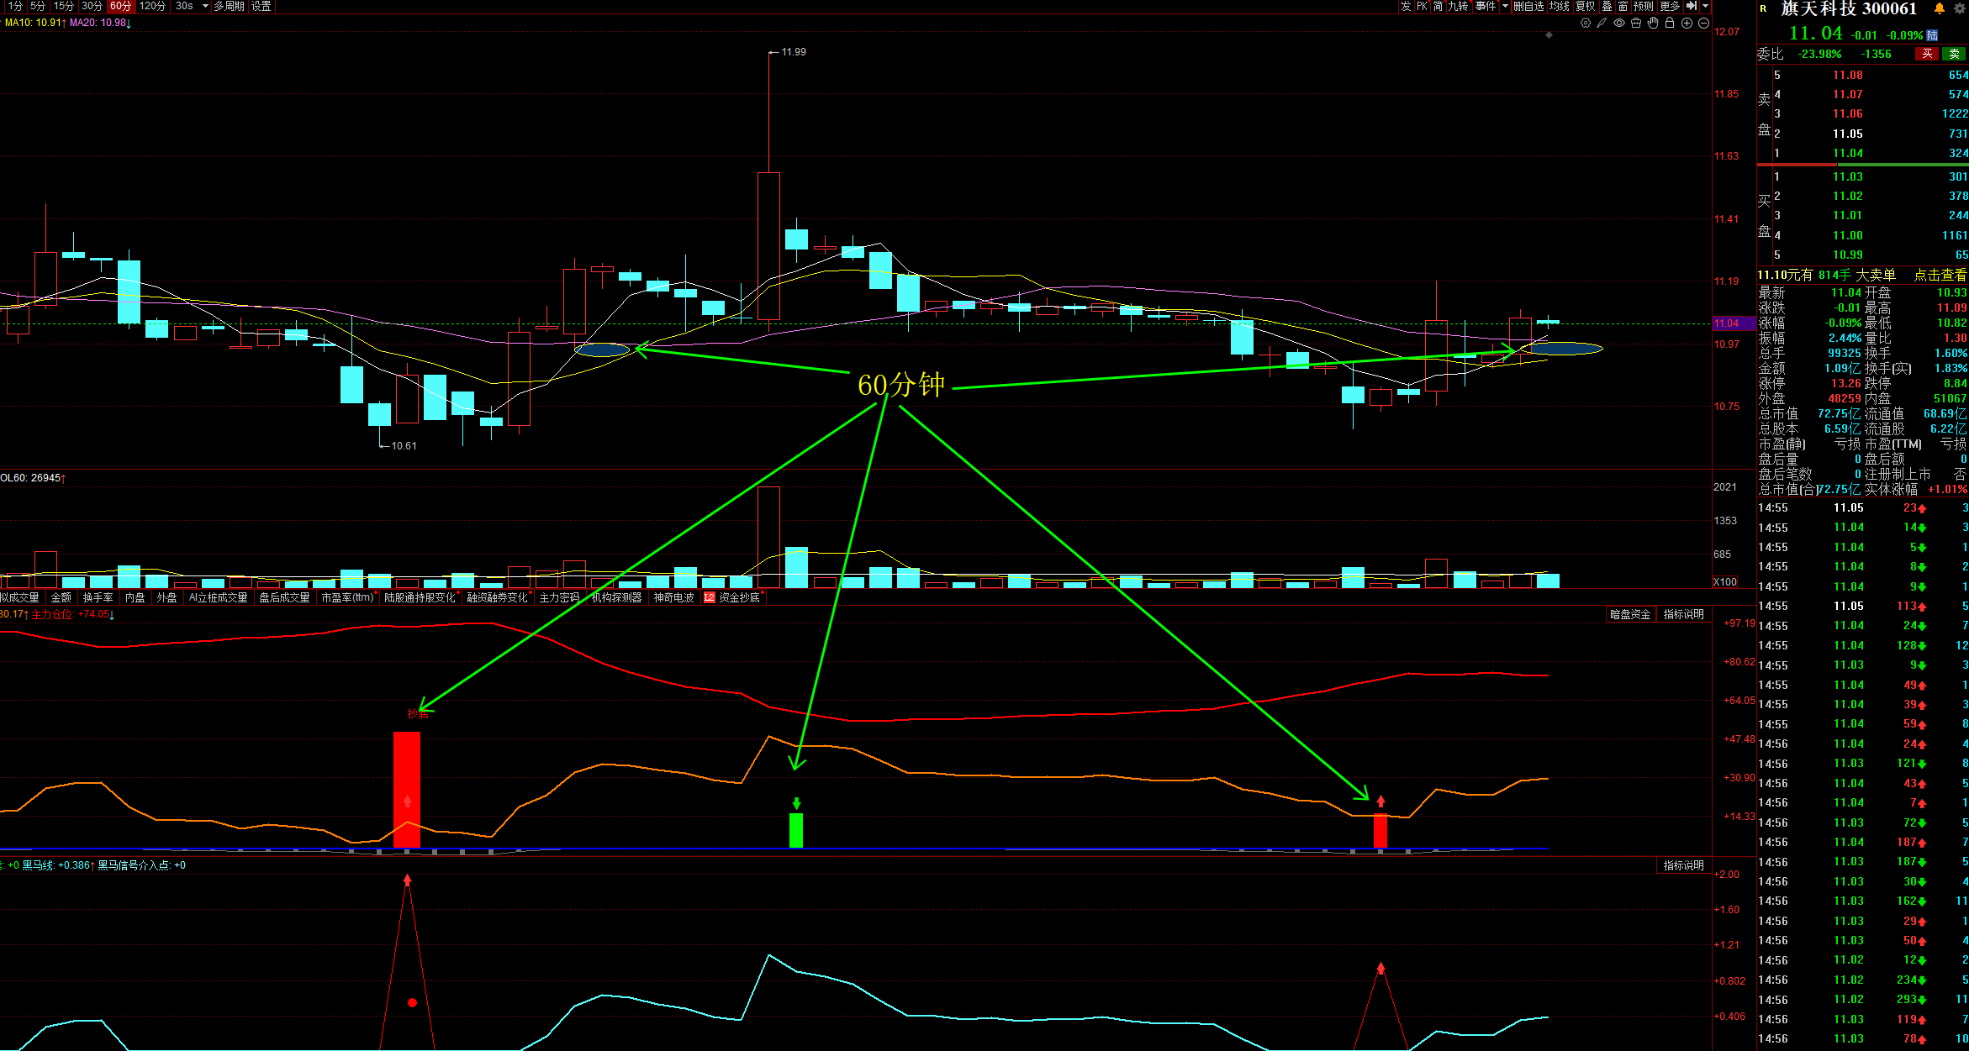Open the stock panel gear settings

1959,8
